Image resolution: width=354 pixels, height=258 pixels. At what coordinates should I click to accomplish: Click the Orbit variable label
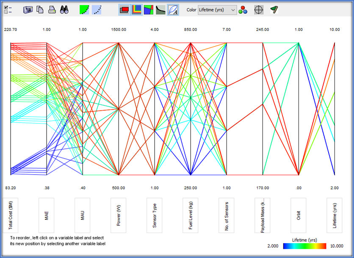(299, 215)
